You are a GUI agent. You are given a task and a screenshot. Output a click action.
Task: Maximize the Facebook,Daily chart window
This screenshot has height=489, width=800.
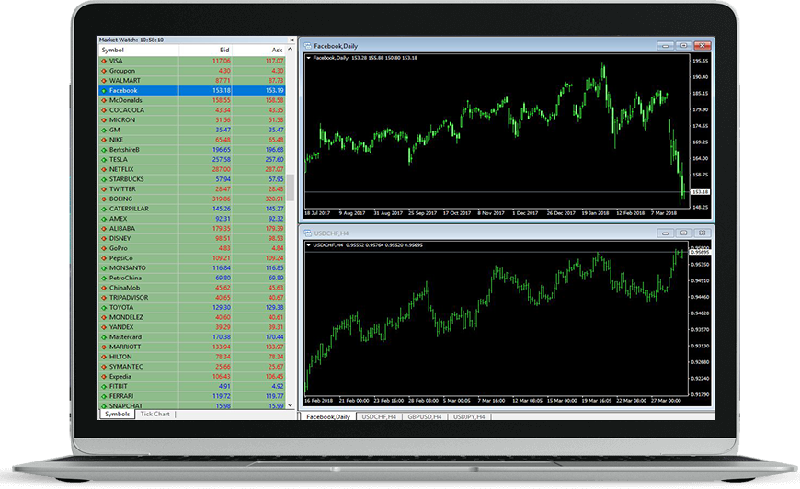tap(683, 45)
